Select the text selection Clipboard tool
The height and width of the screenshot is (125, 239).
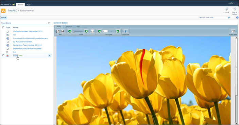point(125,31)
